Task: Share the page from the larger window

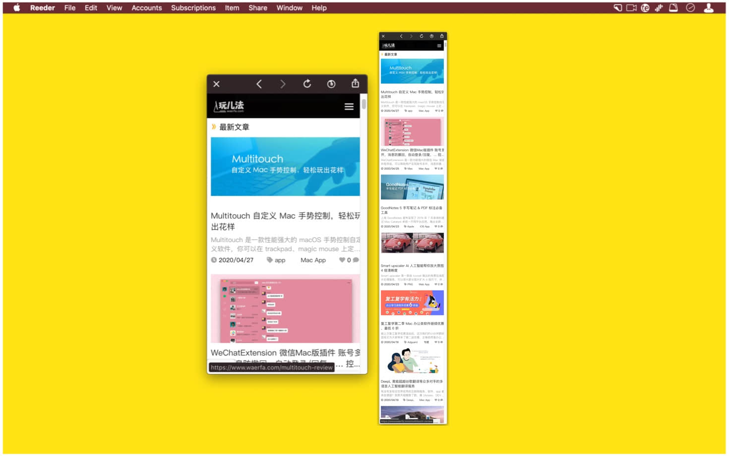Action: 355,83
